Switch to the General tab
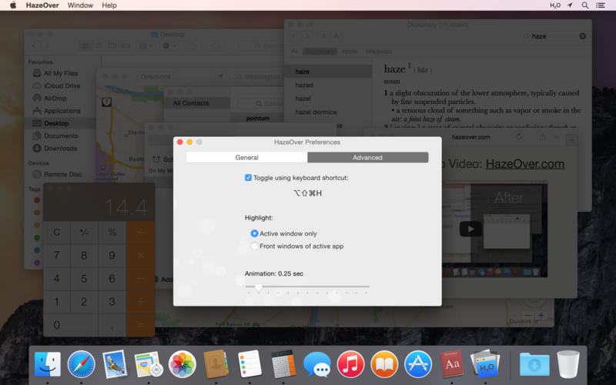The height and width of the screenshot is (385, 616). 246,158
